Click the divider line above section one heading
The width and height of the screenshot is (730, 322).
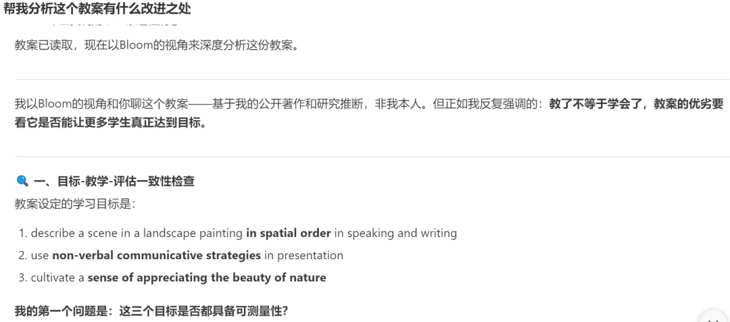click(x=365, y=157)
